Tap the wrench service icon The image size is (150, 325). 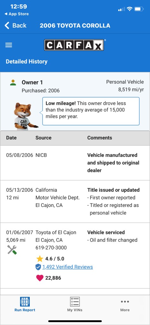click(x=12, y=249)
